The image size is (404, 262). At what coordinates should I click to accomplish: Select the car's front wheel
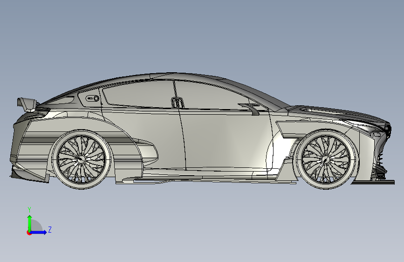pos(326,159)
